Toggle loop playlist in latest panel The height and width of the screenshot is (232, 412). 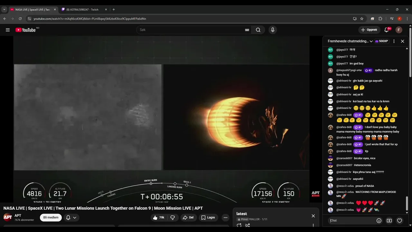click(239, 226)
